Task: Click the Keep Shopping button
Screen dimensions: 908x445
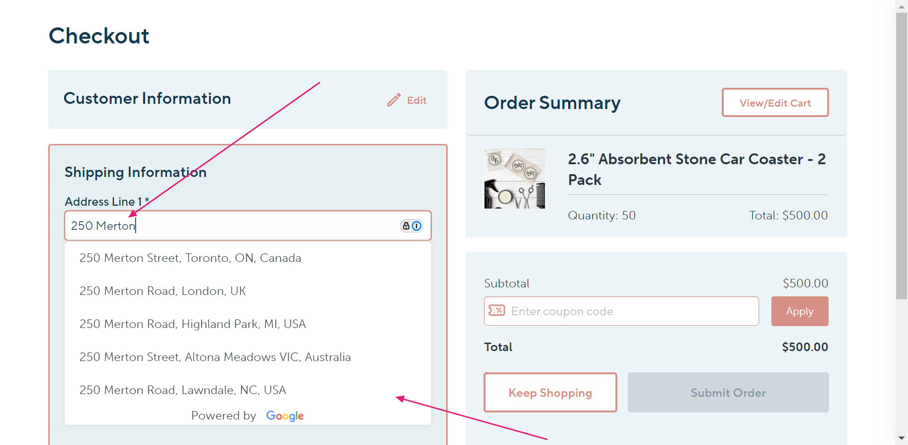Action: (x=550, y=393)
